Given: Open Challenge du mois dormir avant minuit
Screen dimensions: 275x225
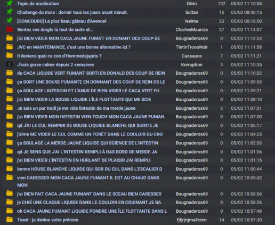Looking at the screenshot, I should pos(72,12).
